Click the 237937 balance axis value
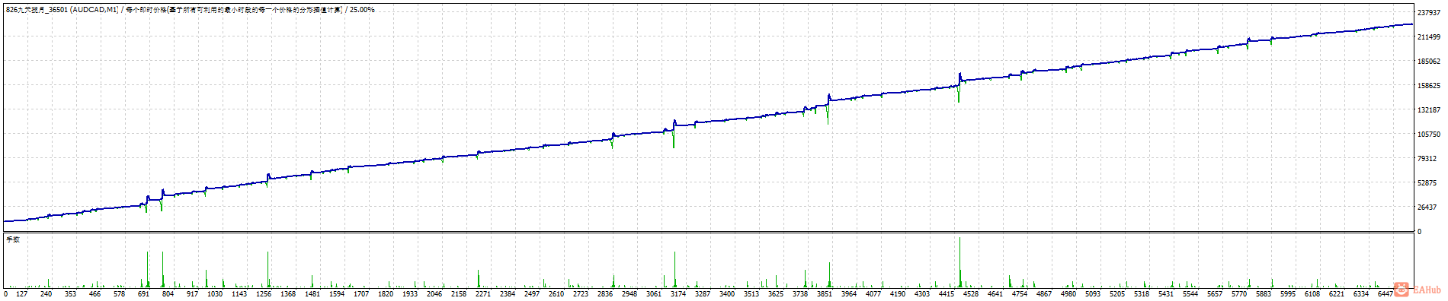 (x=1428, y=13)
